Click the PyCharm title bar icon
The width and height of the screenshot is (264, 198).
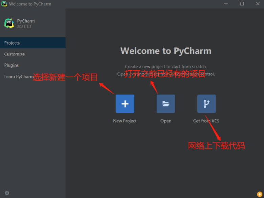pos(4,4)
